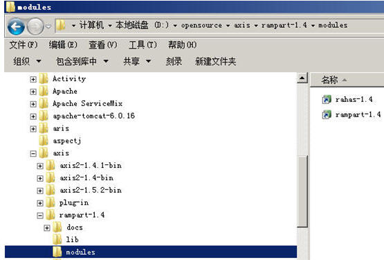Click opensource in the address path
The width and height of the screenshot is (384, 260).
(201, 25)
